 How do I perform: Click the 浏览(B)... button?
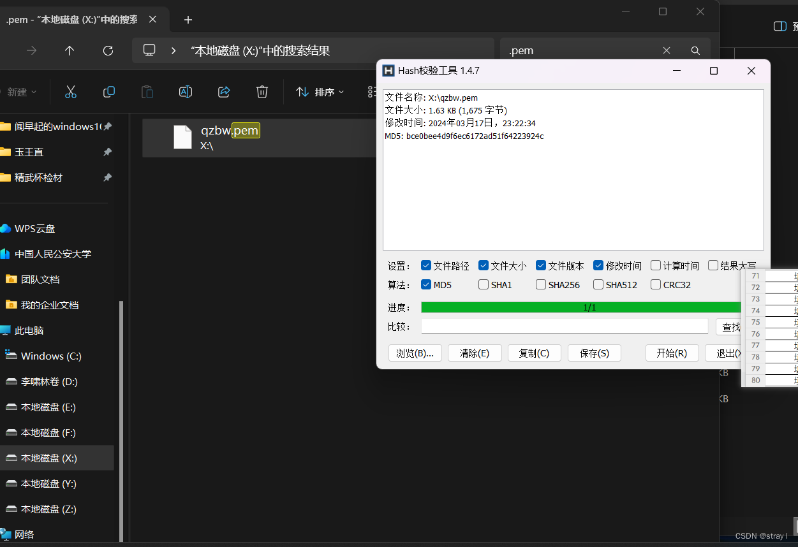pyautogui.click(x=415, y=353)
